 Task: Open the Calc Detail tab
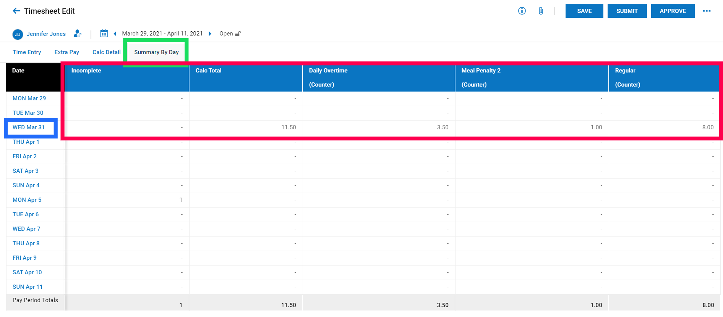click(107, 52)
